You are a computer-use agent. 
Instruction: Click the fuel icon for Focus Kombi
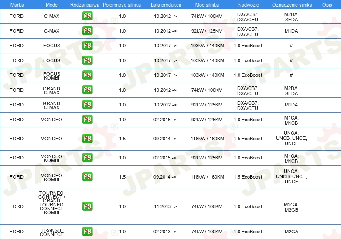(x=88, y=75)
